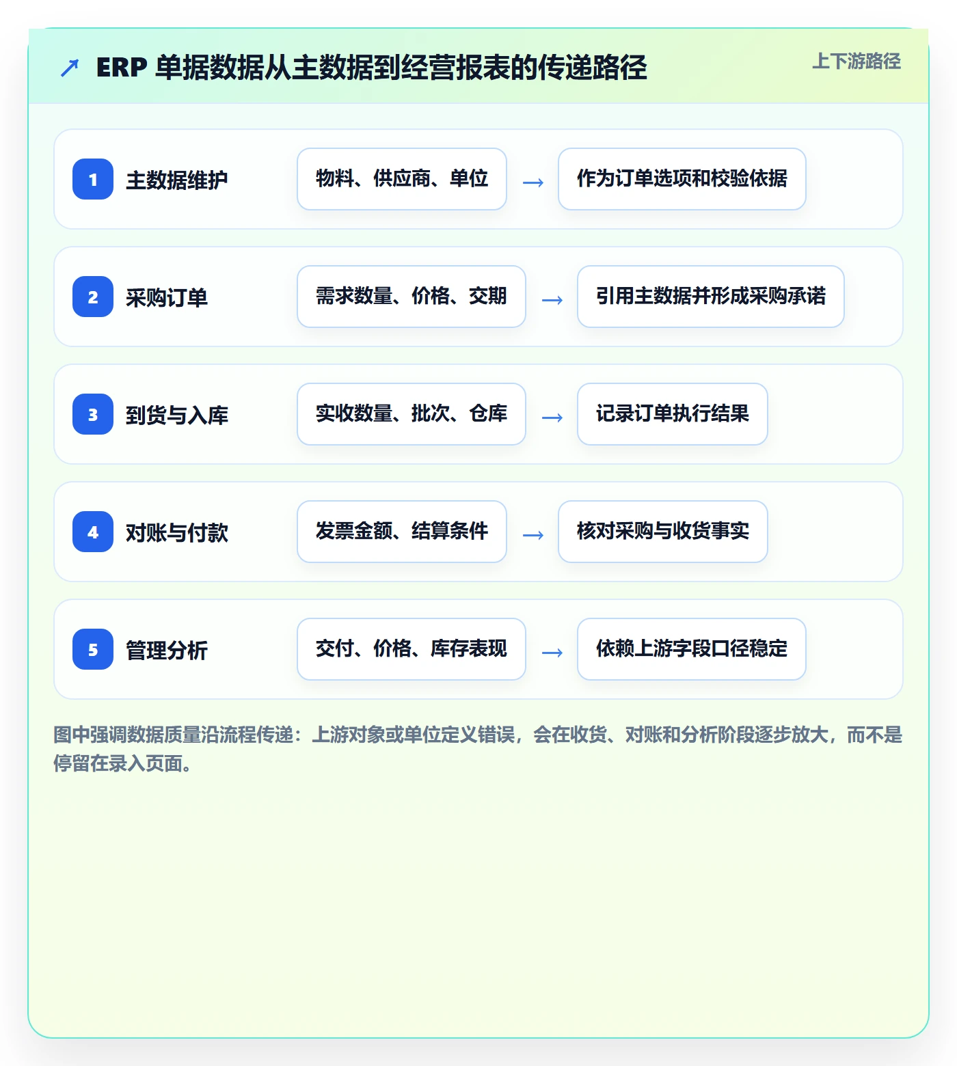Screen dimensions: 957x1066
Task: Click the 交付、价格、库存表现 box
Action: pos(412,649)
